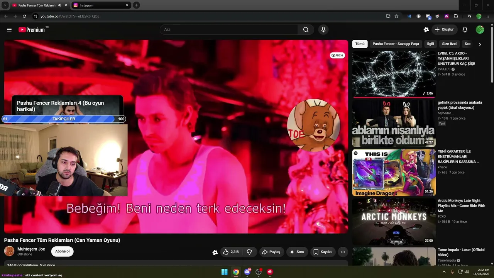
Task: Show hidden system tray icons
Action: click(x=444, y=272)
